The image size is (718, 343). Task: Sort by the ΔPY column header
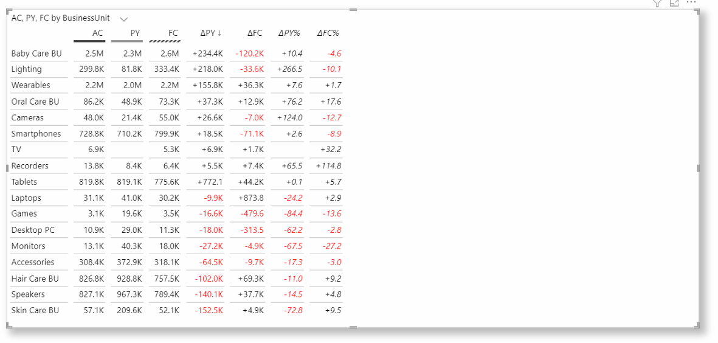[x=211, y=33]
